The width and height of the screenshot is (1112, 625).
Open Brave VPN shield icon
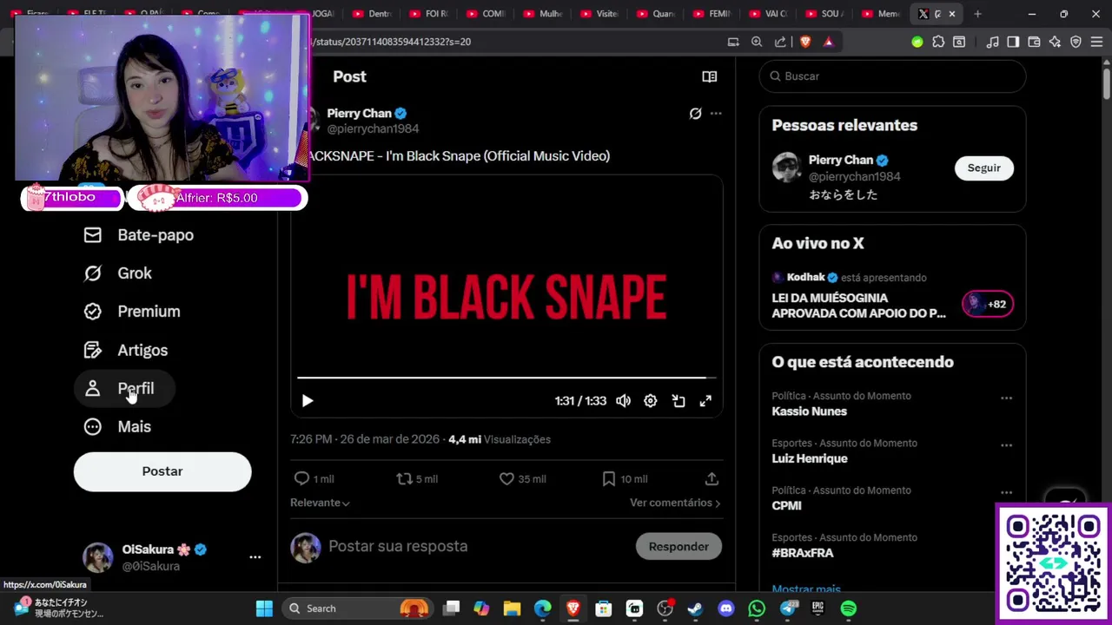1076,42
